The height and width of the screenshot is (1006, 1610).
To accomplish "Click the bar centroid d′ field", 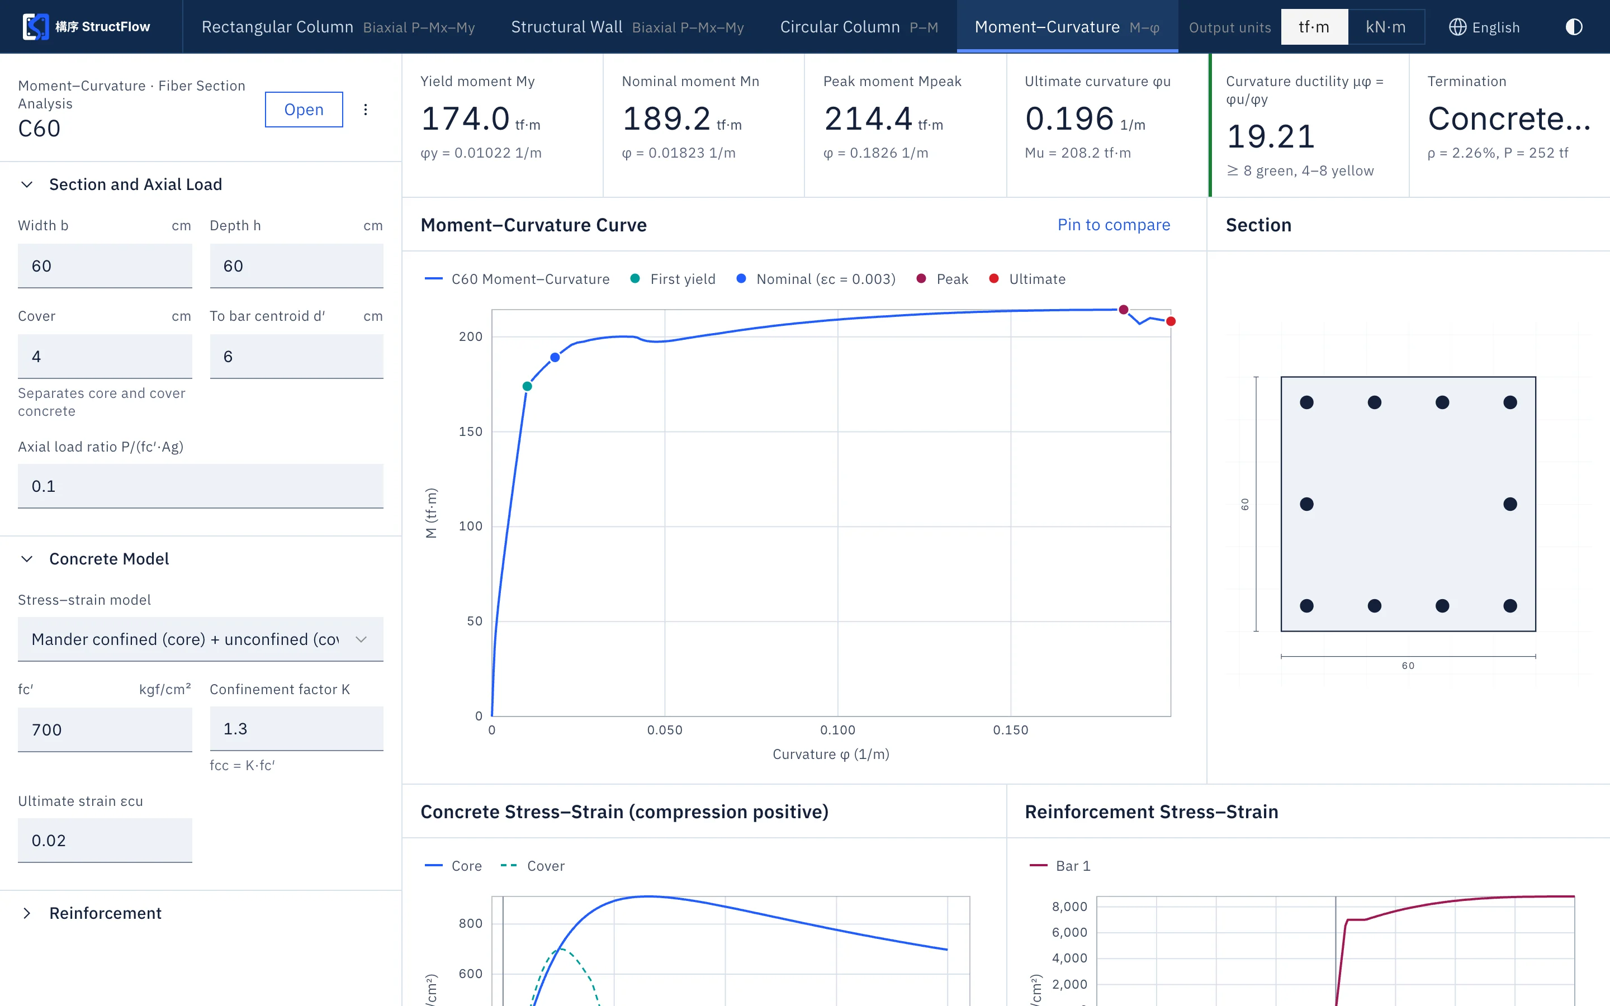I will tap(297, 357).
